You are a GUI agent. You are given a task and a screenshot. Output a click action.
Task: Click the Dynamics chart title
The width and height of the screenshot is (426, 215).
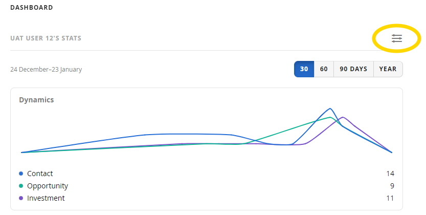coord(36,100)
